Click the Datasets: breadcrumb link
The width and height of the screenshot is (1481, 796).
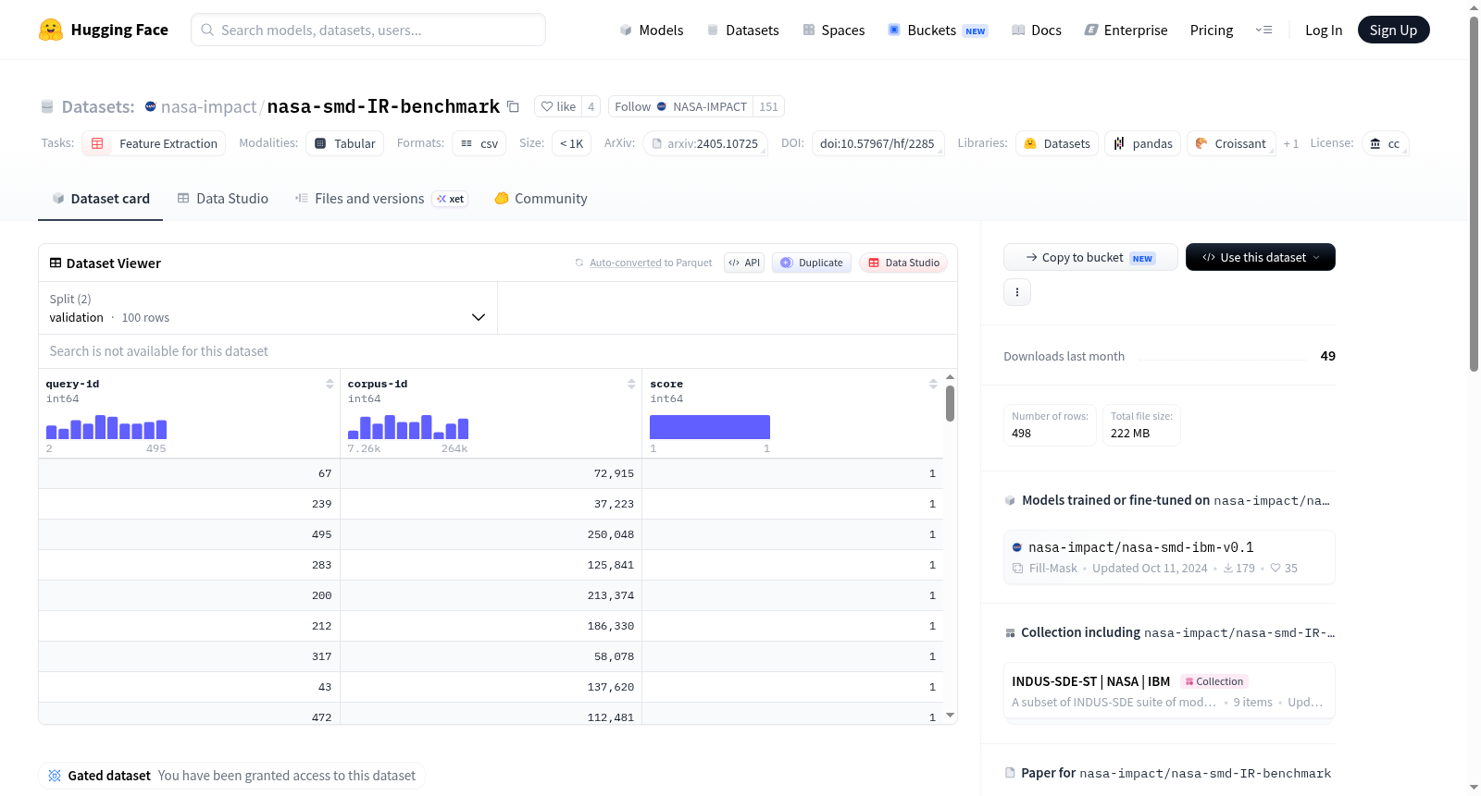click(x=98, y=106)
